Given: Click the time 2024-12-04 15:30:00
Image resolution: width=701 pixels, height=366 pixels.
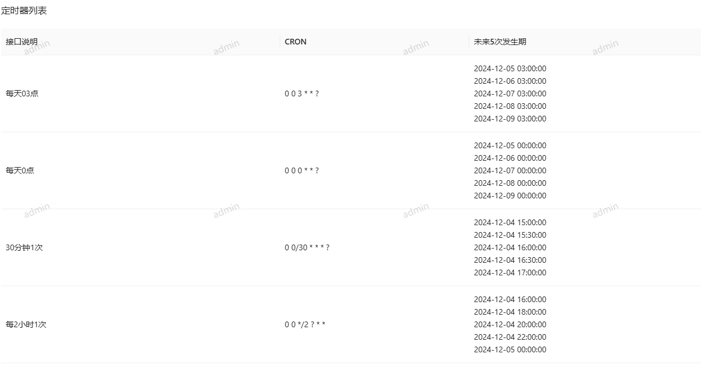Looking at the screenshot, I should 510,235.
